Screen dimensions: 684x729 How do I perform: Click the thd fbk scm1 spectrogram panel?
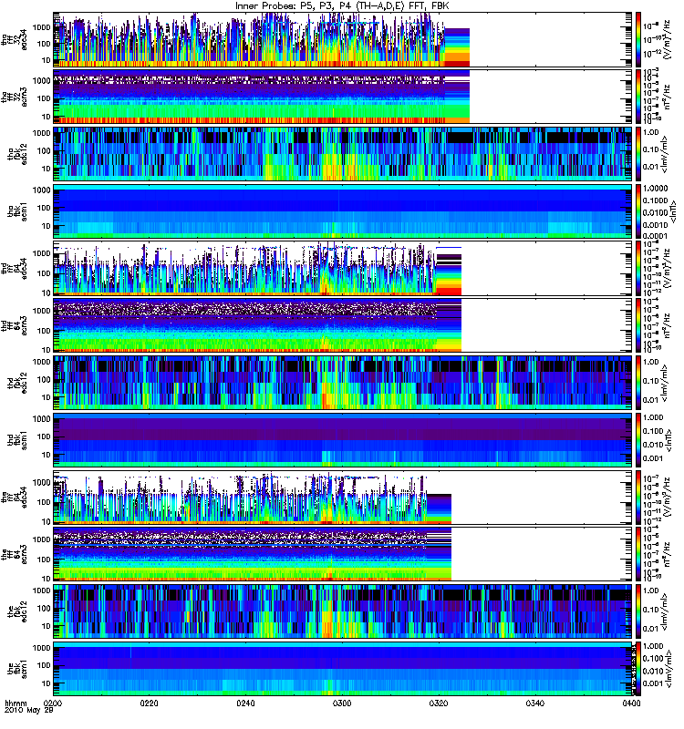pos(343,440)
